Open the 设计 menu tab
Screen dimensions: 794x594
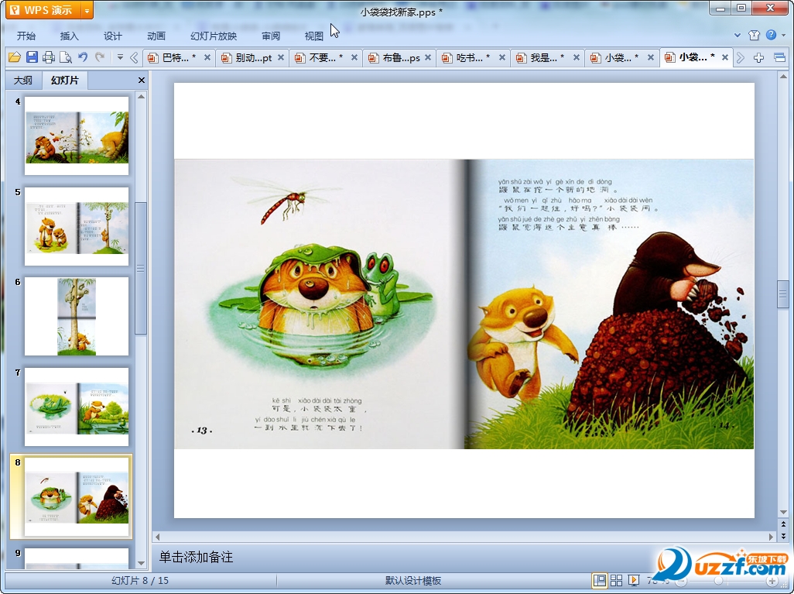coord(112,36)
